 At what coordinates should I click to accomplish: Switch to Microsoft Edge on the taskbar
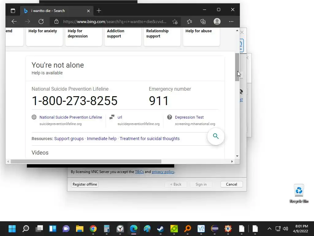click(x=134, y=229)
